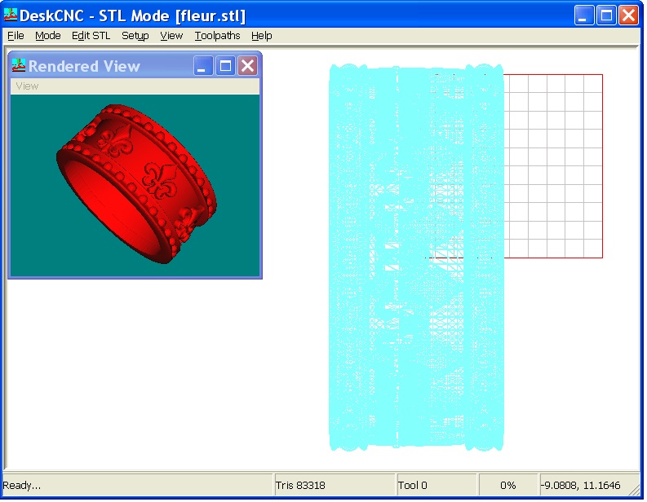Close the Rendered View window

(246, 66)
